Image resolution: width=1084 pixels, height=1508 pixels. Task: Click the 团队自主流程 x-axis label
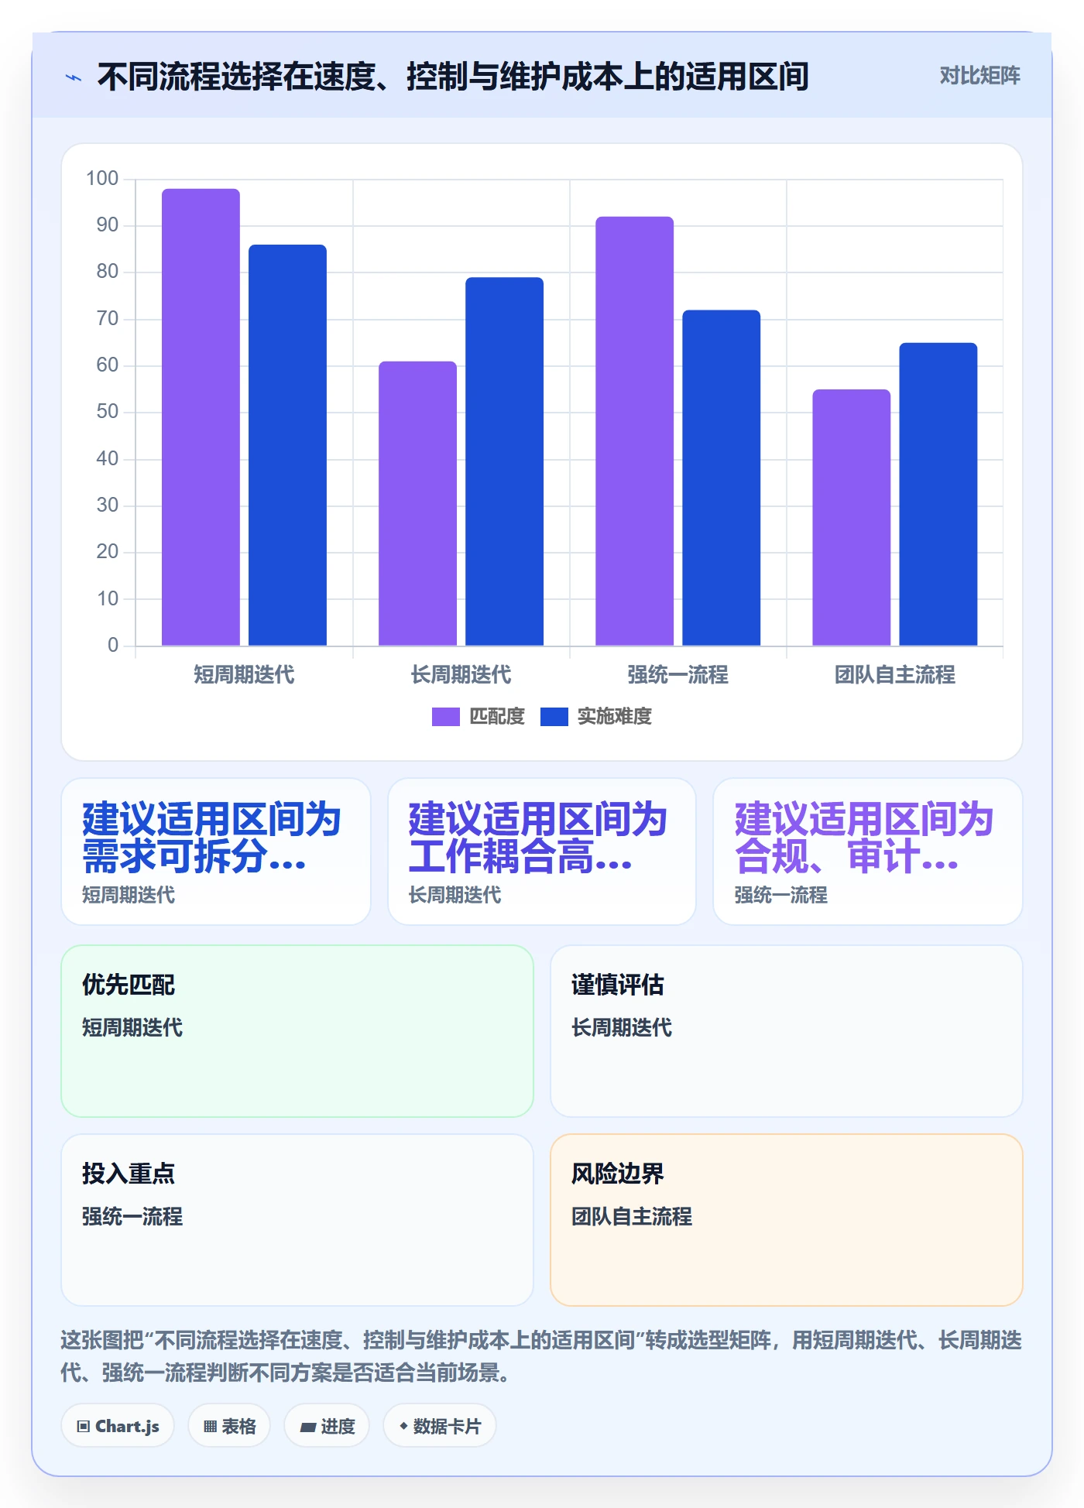click(x=894, y=675)
